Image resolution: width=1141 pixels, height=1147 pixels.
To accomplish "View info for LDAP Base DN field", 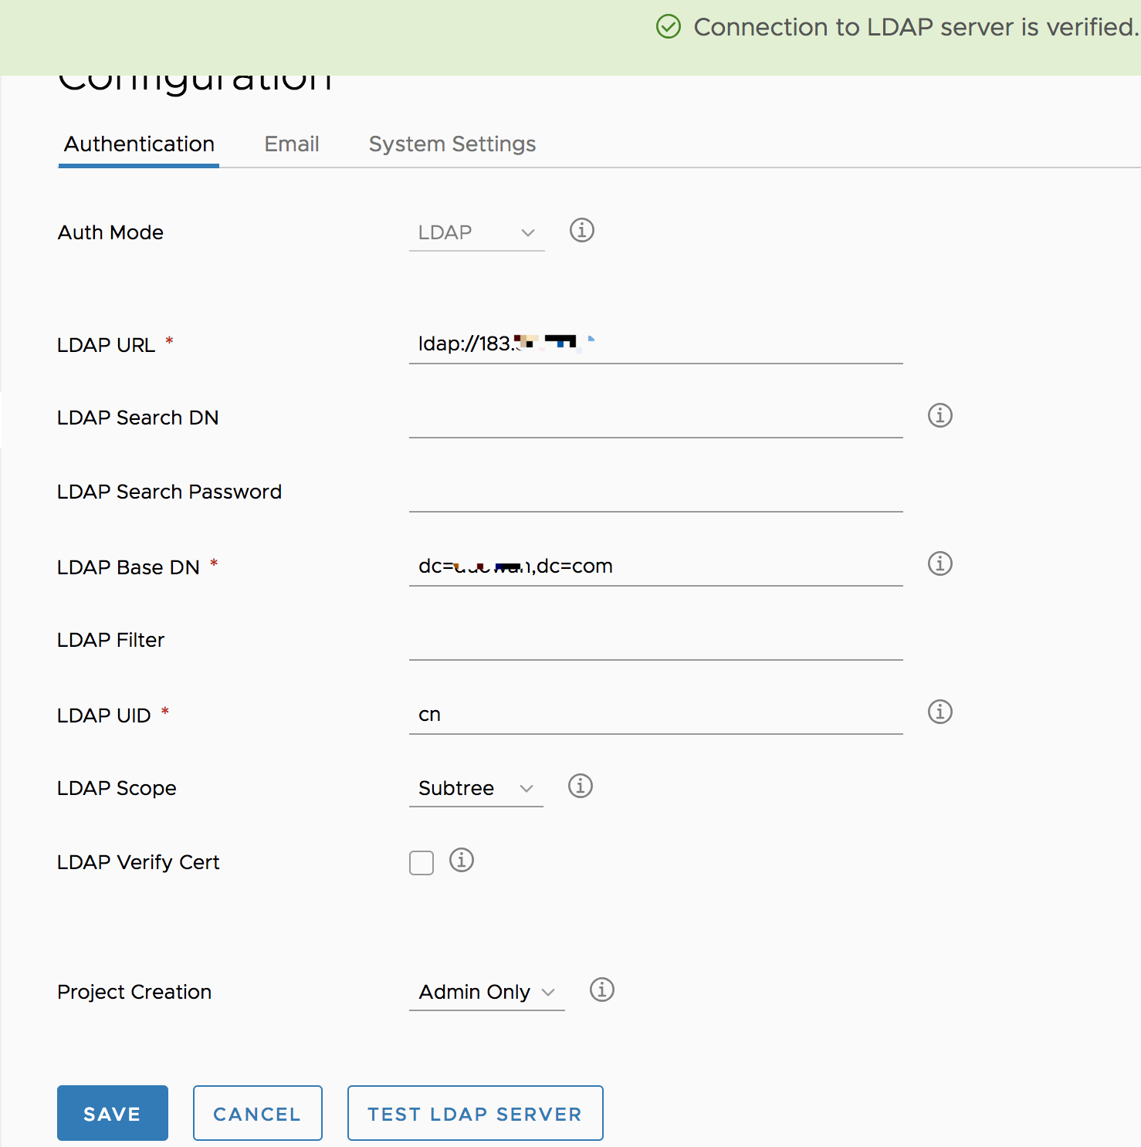I will tap(940, 563).
